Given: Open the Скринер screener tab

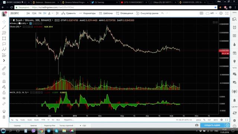Looking at the screenshot, I should (17, 126).
